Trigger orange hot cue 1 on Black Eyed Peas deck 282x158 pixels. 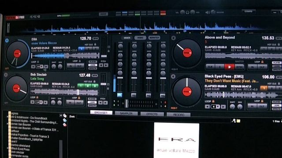pos(264,88)
